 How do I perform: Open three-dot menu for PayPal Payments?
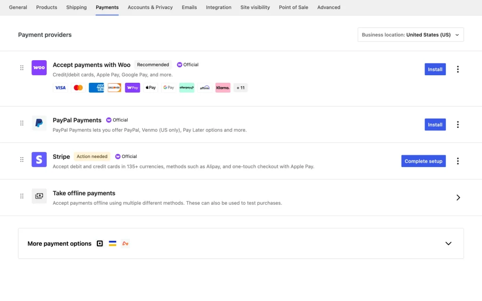coord(458,124)
